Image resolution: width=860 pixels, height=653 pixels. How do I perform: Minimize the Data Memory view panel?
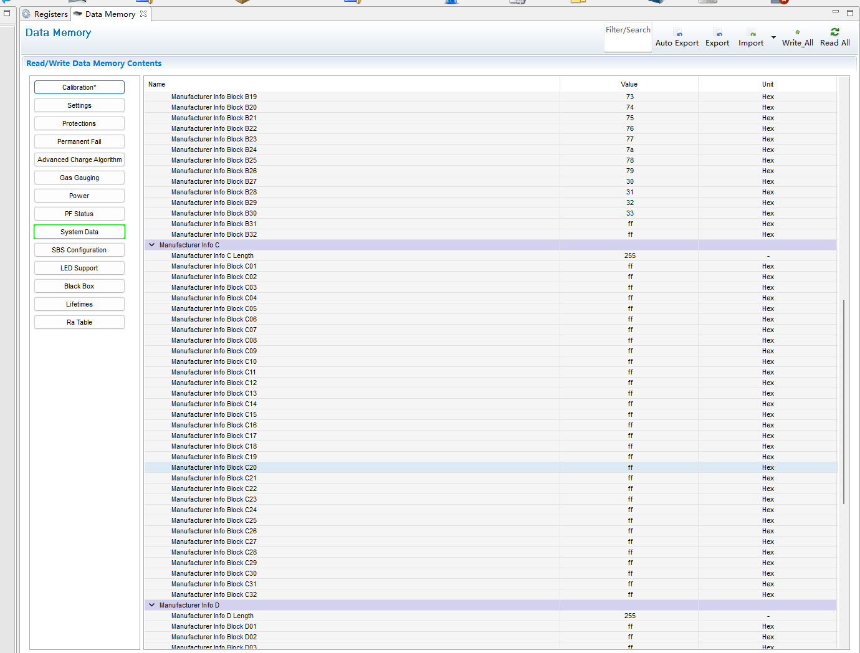pyautogui.click(x=836, y=12)
